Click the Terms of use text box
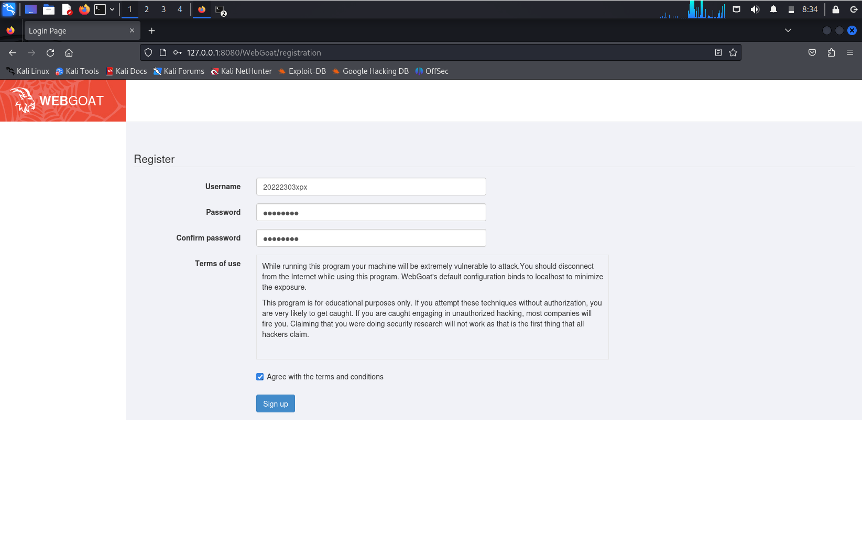This screenshot has height=546, width=862. 432,307
